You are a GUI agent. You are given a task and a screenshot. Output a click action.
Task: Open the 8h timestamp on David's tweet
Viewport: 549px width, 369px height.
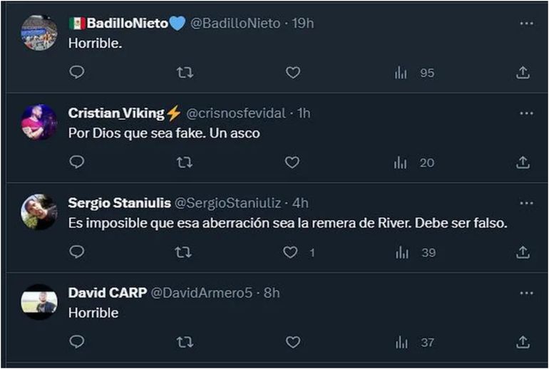pos(271,293)
